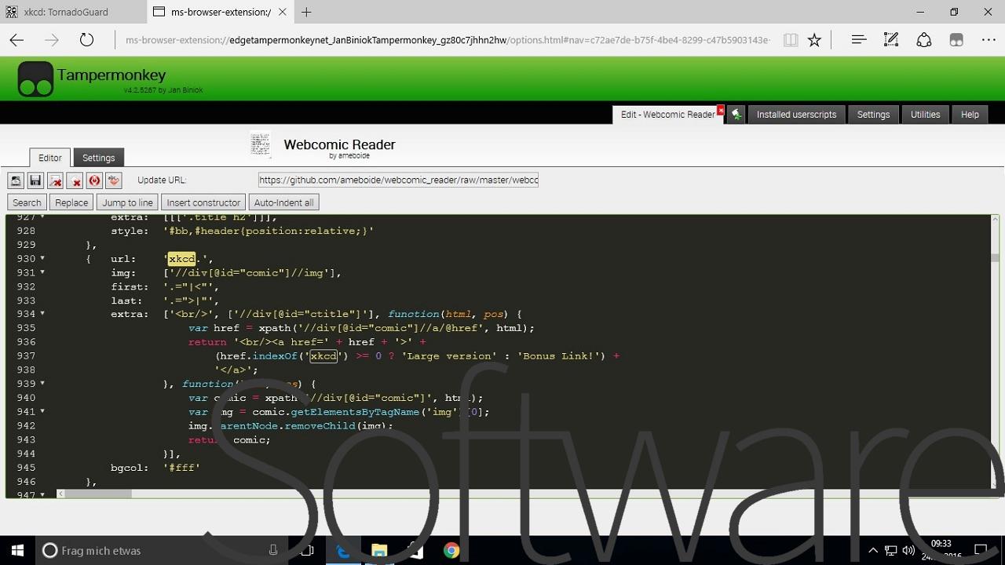Click Insert constructor button
Screen dimensions: 1005x565
[x=203, y=202]
